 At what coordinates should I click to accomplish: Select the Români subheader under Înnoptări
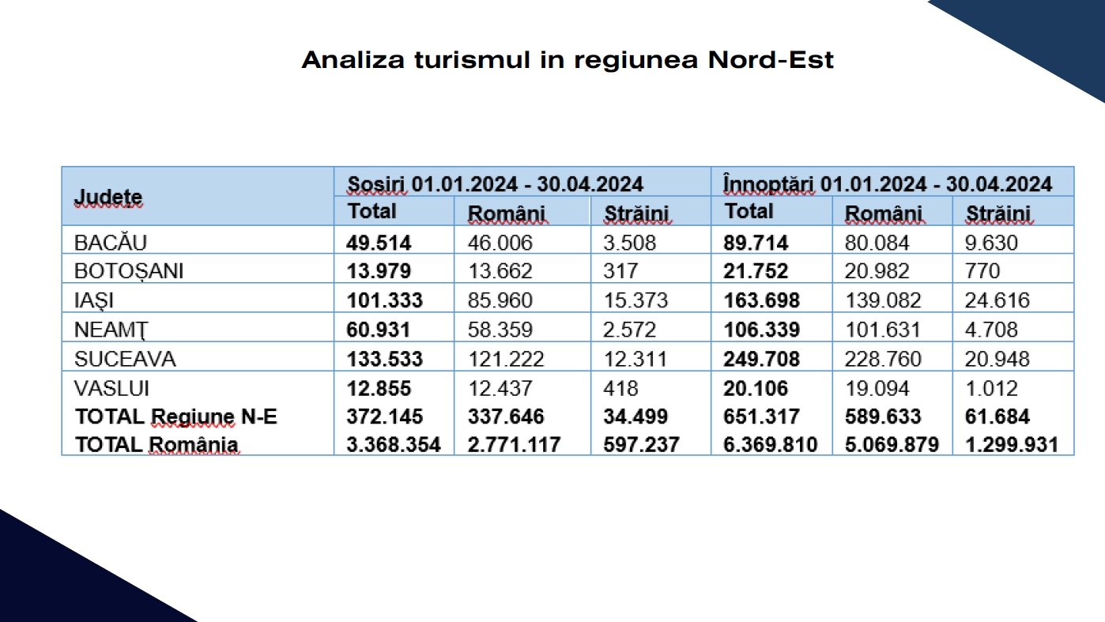pyautogui.click(x=883, y=213)
